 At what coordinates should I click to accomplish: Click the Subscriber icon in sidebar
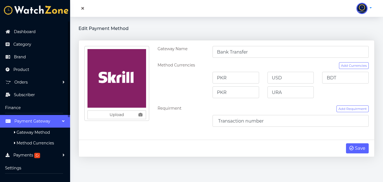click(x=8, y=95)
